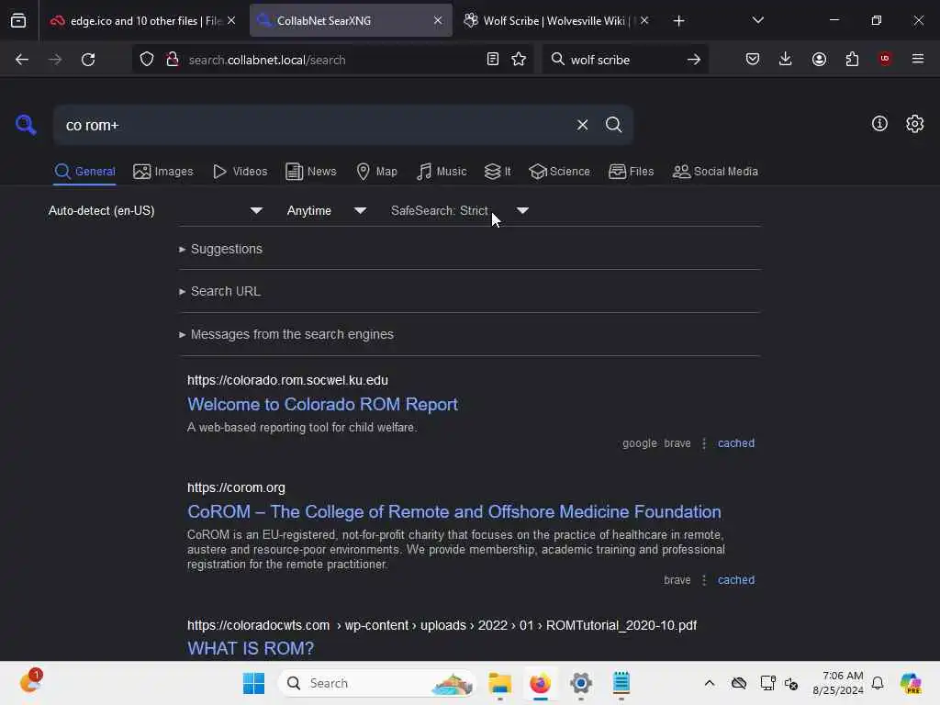Expand Messages from the search engines
Image resolution: width=940 pixels, height=705 pixels.
point(286,334)
